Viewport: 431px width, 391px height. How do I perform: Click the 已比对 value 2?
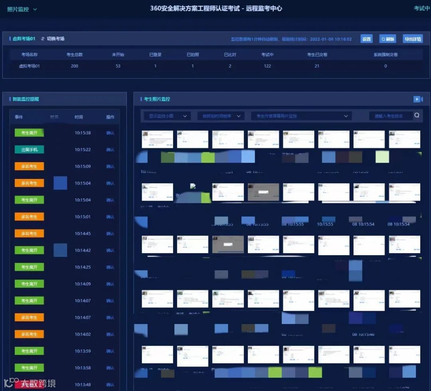coord(230,66)
